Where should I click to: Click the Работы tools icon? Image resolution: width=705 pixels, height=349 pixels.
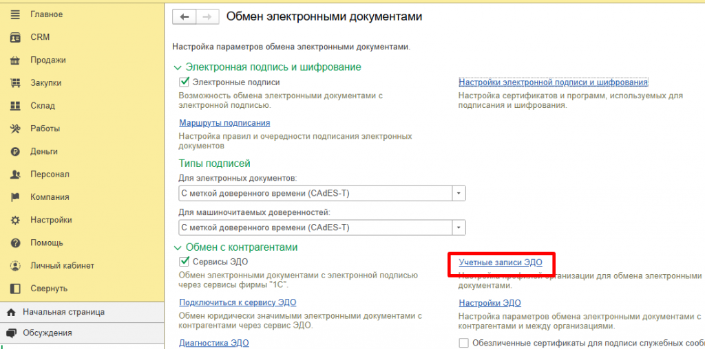(15, 128)
